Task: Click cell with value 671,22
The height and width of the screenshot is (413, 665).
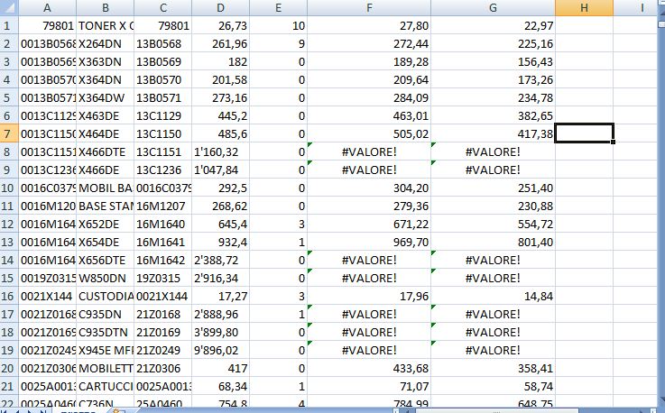Action: pos(369,224)
